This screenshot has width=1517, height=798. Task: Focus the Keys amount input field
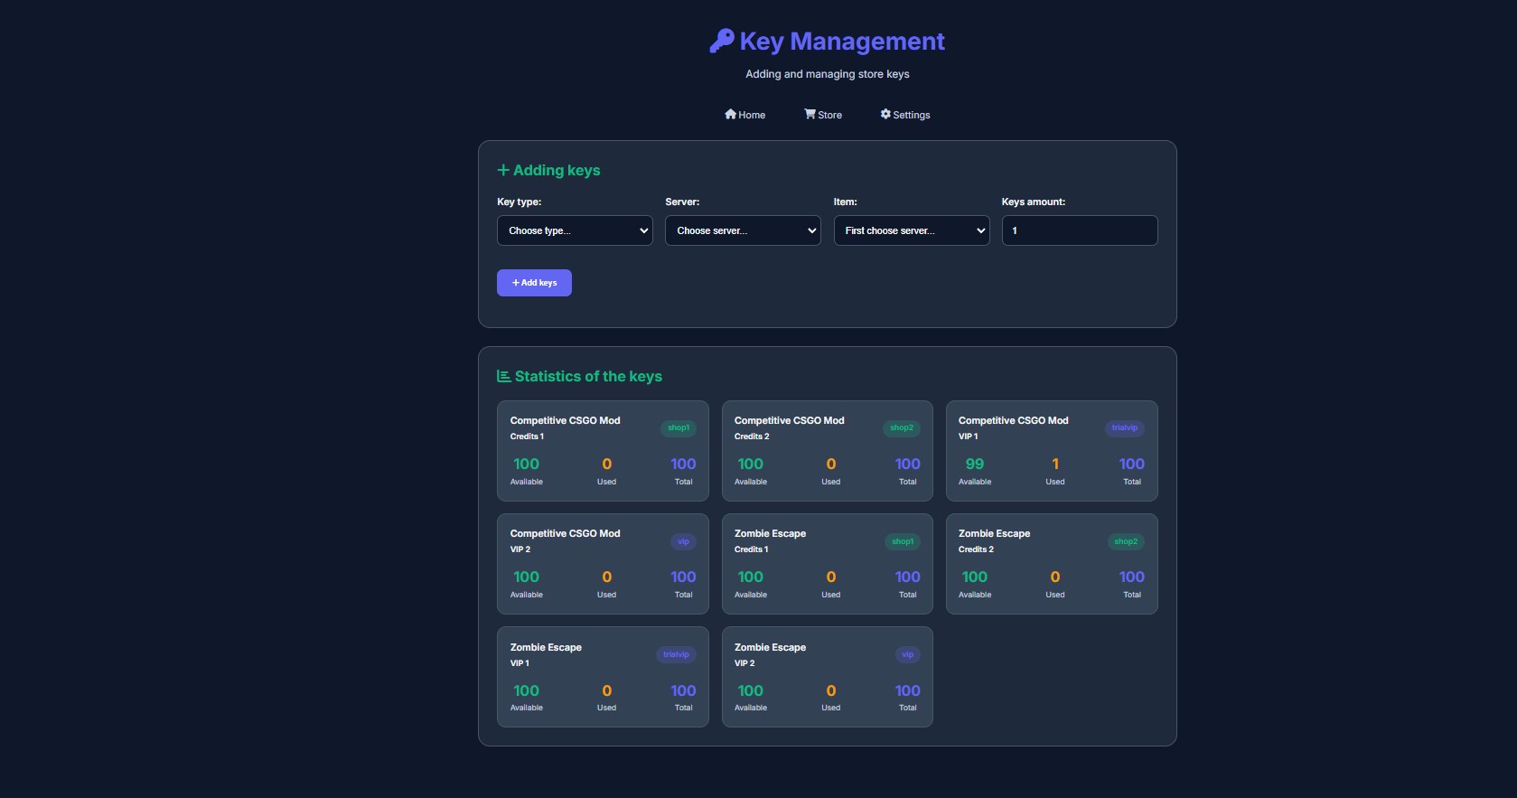[1079, 230]
